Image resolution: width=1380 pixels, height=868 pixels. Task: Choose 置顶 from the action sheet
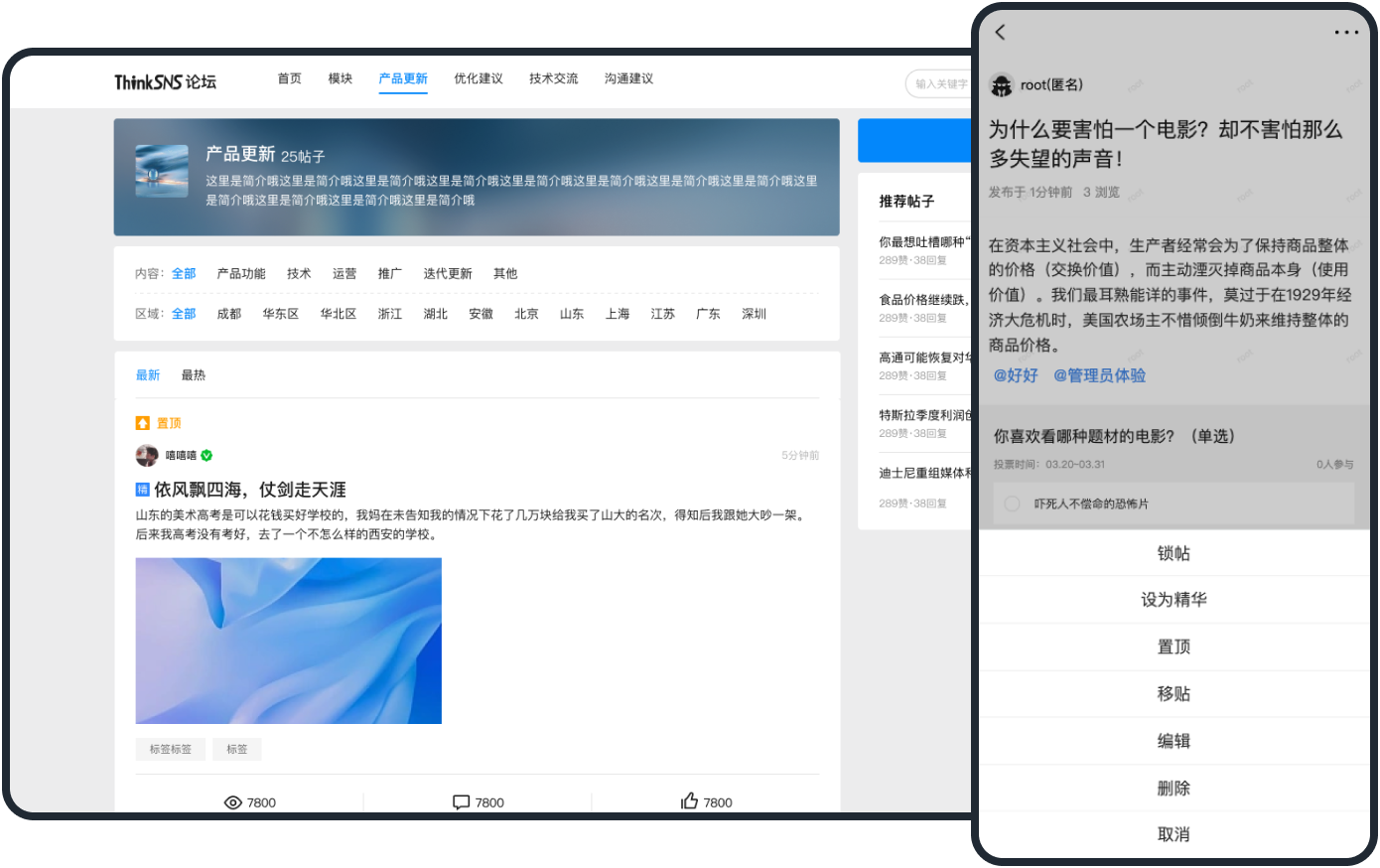point(1173,647)
